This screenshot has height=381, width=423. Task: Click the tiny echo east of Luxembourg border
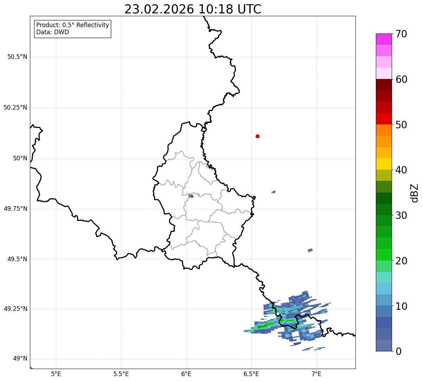pyautogui.click(x=273, y=192)
